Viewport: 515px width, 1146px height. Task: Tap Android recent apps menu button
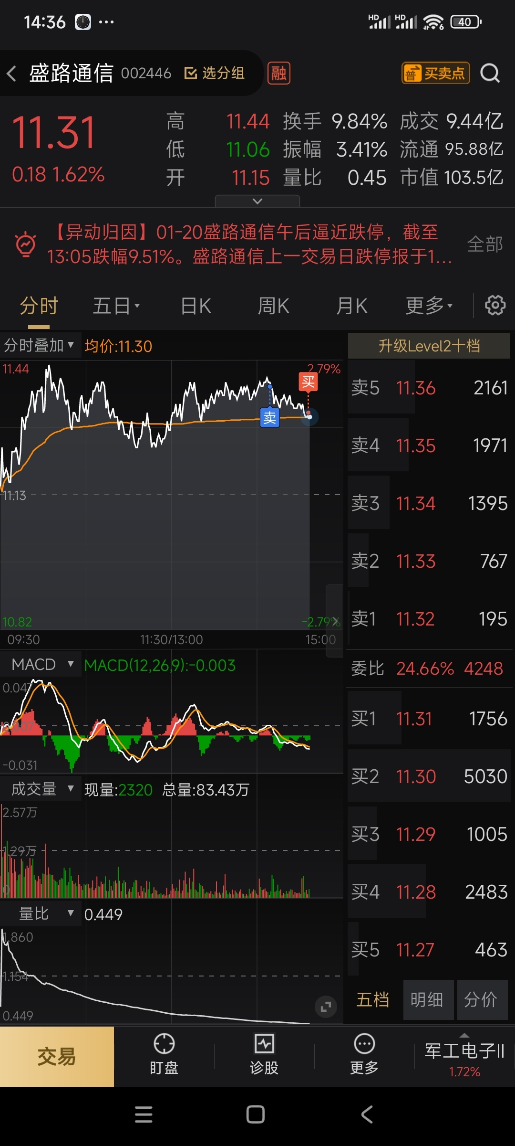tap(144, 1114)
